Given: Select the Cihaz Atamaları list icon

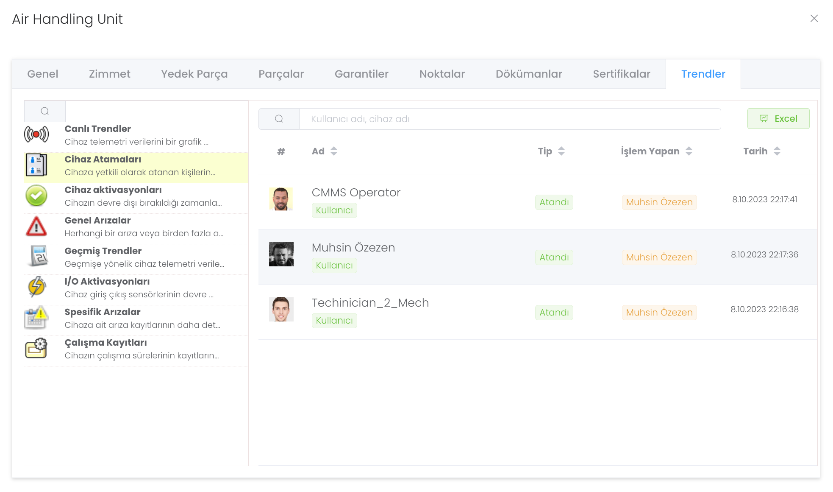Looking at the screenshot, I should 36,165.
